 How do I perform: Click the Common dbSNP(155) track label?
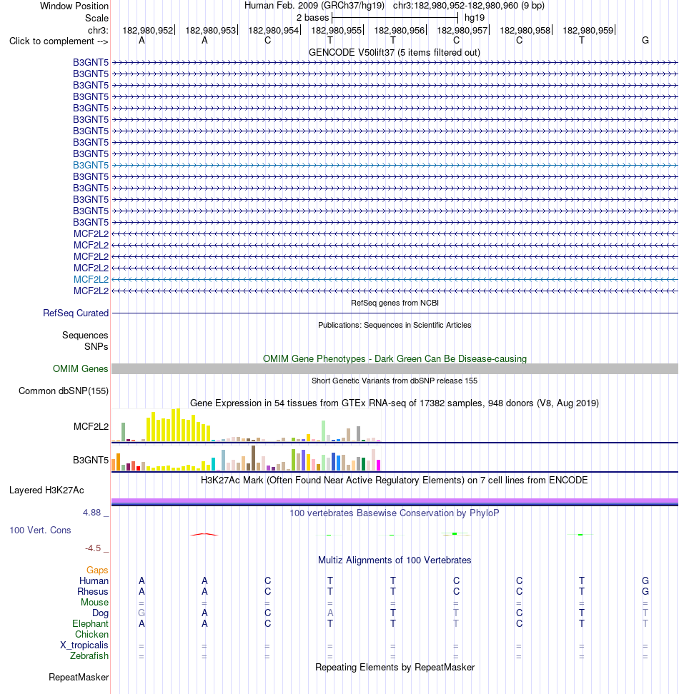pyautogui.click(x=64, y=391)
